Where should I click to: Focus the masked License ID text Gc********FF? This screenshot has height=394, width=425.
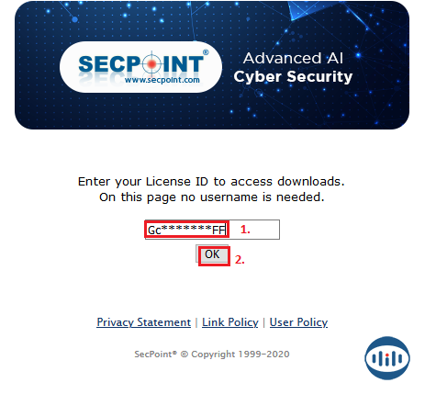tap(186, 230)
